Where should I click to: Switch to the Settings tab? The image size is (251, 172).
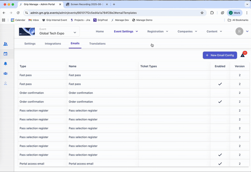pyautogui.click(x=30, y=44)
